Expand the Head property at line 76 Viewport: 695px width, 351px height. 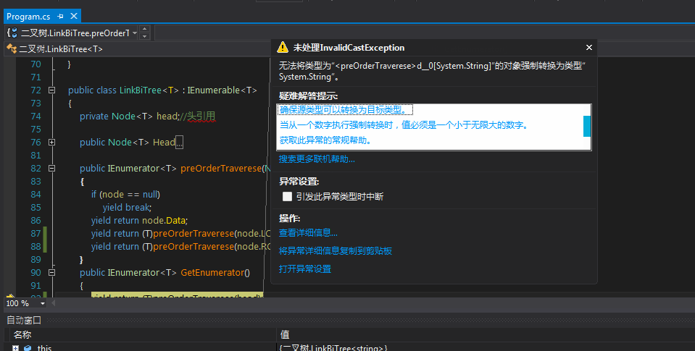(x=52, y=142)
